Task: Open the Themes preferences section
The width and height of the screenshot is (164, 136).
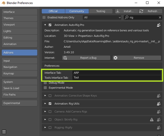Action: point(19,18)
